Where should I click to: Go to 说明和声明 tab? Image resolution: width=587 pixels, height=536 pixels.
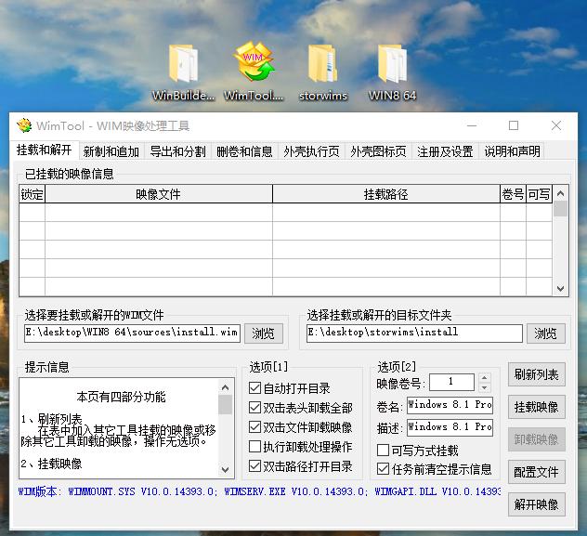(x=512, y=151)
